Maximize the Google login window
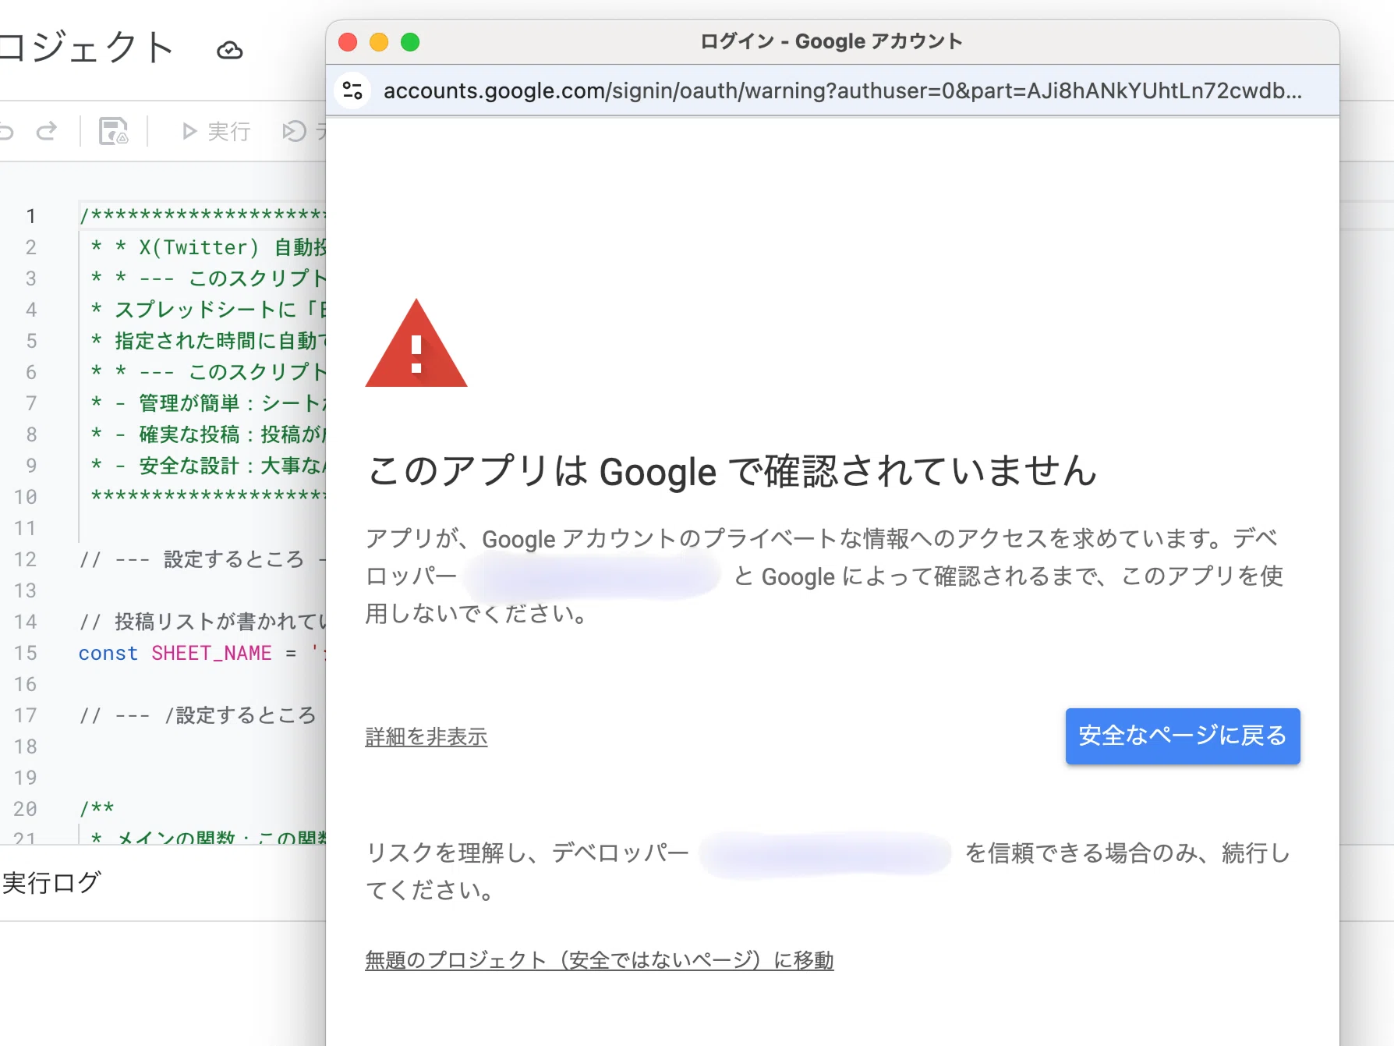Viewport: 1394px width, 1046px height. coord(410,42)
